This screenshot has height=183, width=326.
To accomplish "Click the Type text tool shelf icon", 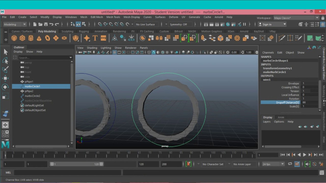I will (95, 38).
